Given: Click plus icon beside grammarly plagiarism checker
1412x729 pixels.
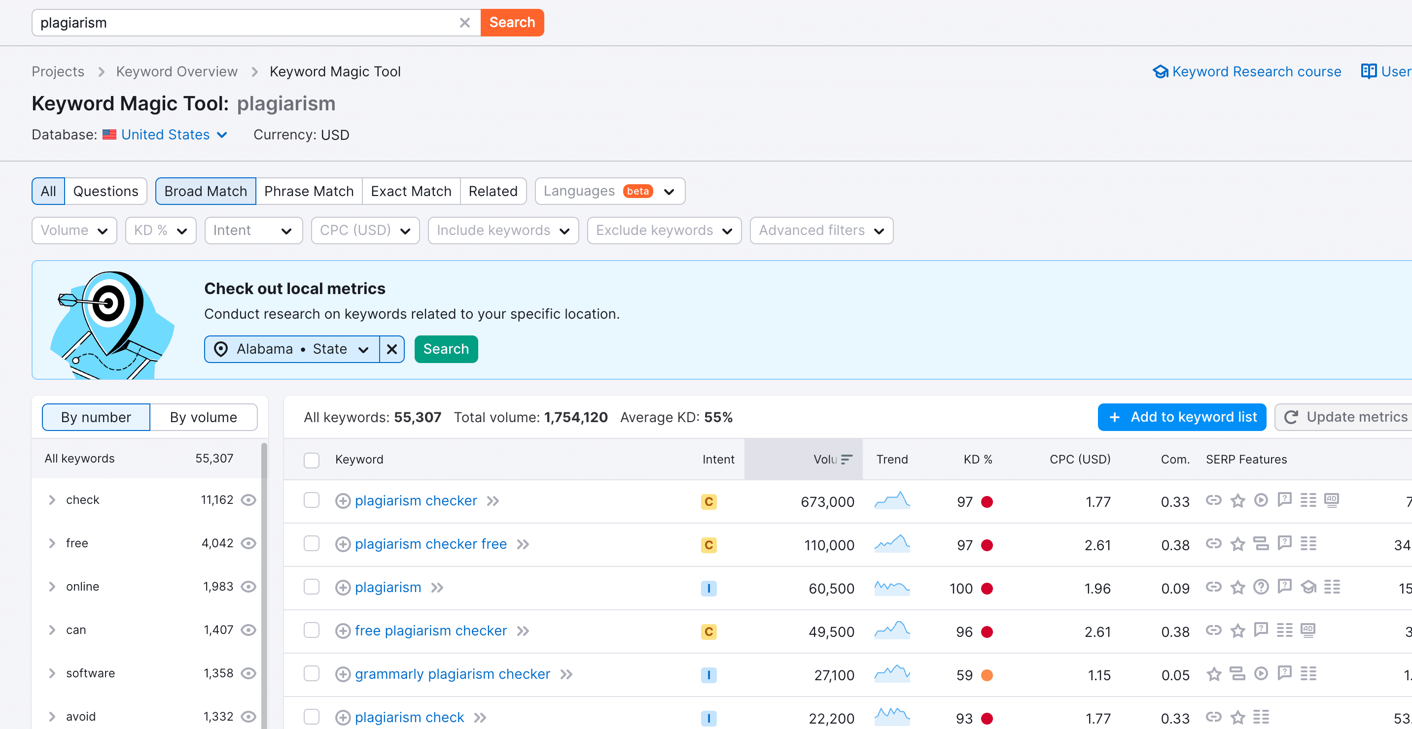Looking at the screenshot, I should pyautogui.click(x=343, y=674).
